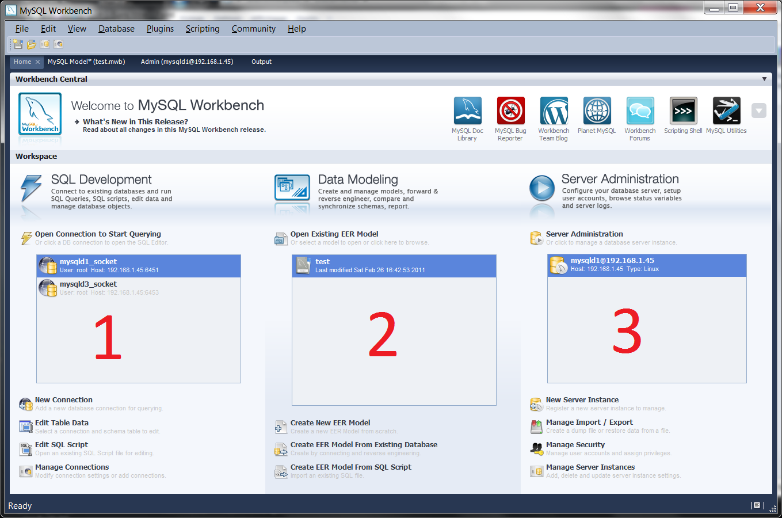Click the Open Connection to Start Querying icon
The height and width of the screenshot is (518, 782).
click(26, 238)
